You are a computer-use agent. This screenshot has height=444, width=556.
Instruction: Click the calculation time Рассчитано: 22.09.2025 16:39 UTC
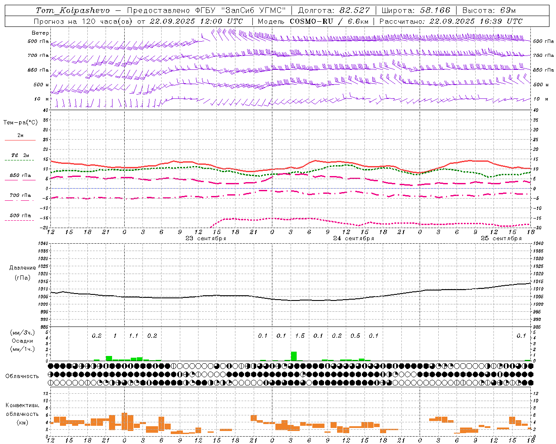(451, 21)
